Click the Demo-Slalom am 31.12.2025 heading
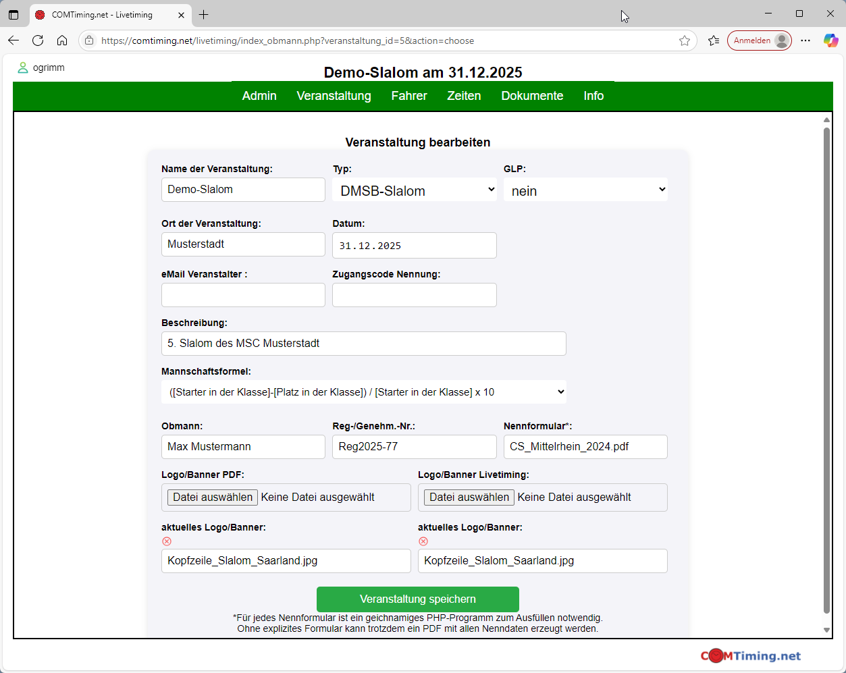Viewport: 846px width, 673px height. [x=423, y=72]
